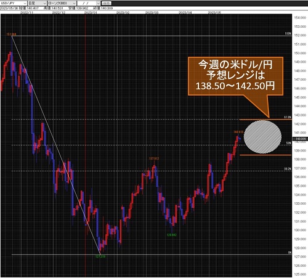This screenshot has height=278, width=308.
Task: Click the 0% Fibonacci level label
Action: [x=290, y=253]
